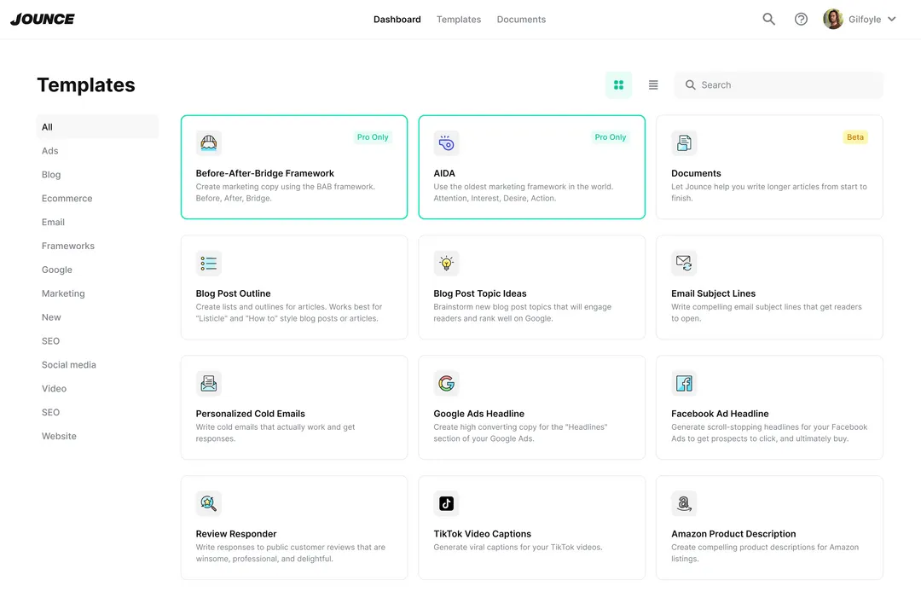Select the All category filter

47,126
